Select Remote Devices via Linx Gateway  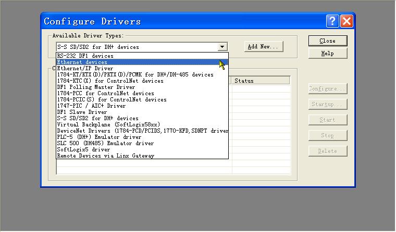pos(142,156)
